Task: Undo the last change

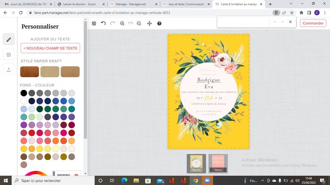Action: click(x=103, y=24)
